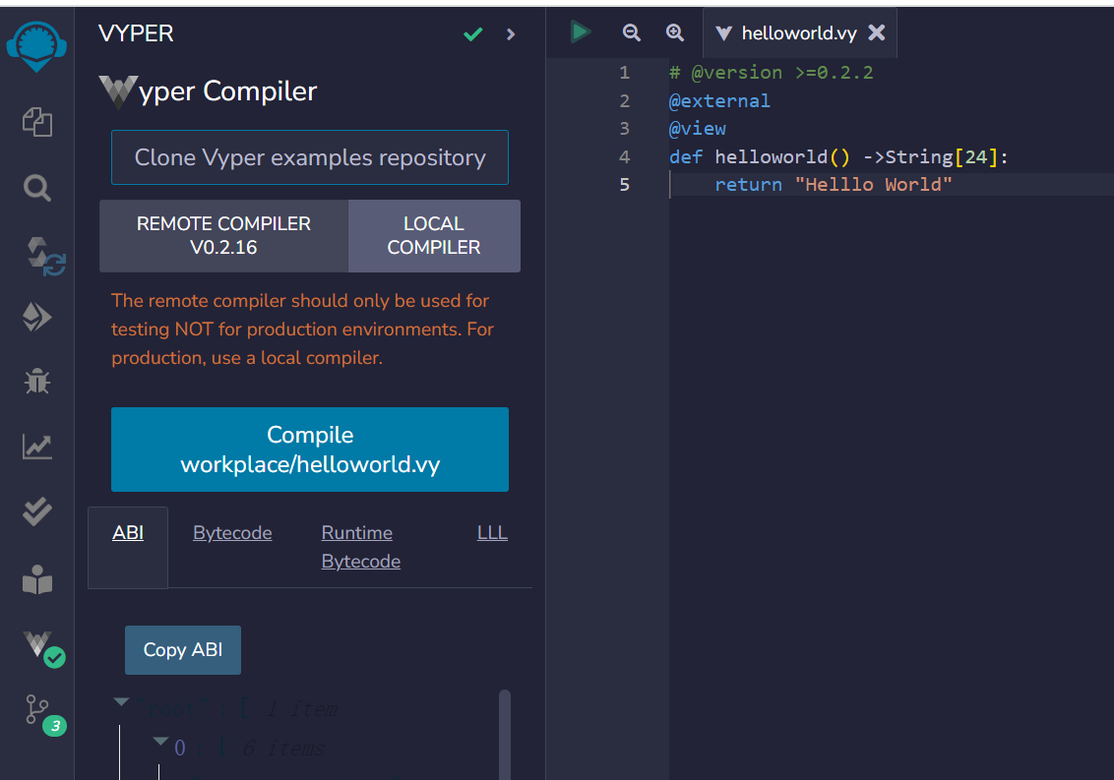This screenshot has width=1114, height=780.
Task: Click the Vyper logo in compiler heading
Action: pyautogui.click(x=117, y=91)
